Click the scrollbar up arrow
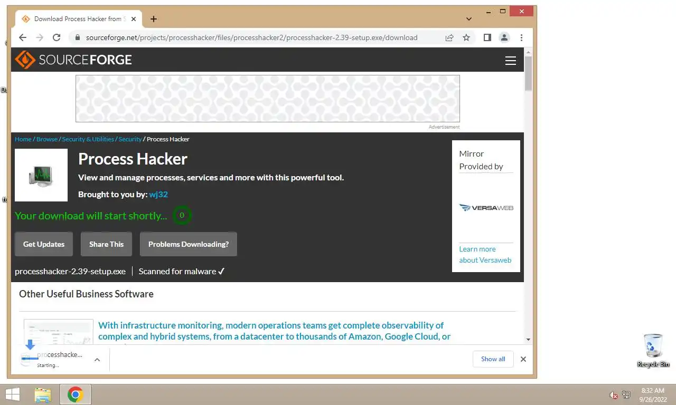Screen dimensions: 676x405 pyautogui.click(x=528, y=52)
